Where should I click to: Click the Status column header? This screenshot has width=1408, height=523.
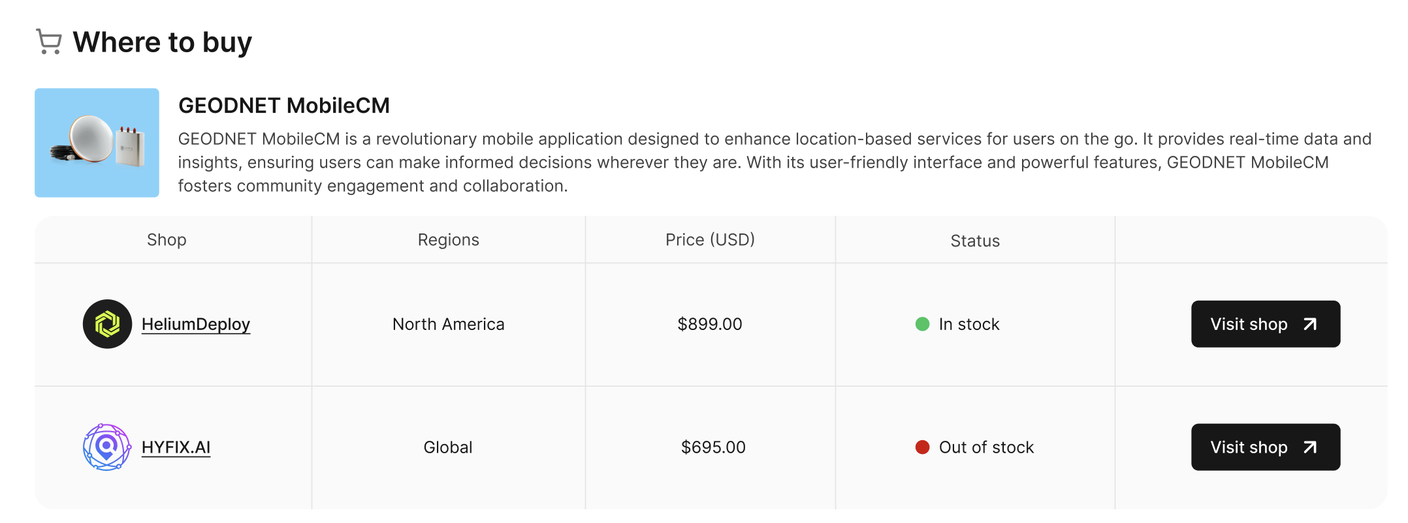975,241
